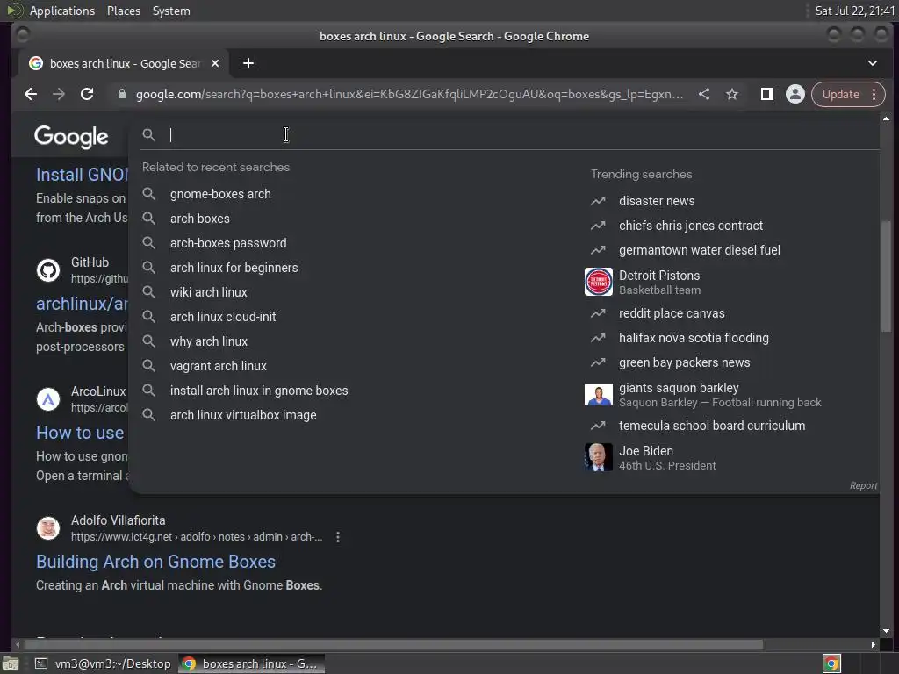Open the Applications menu
This screenshot has width=899, height=674.
click(62, 11)
